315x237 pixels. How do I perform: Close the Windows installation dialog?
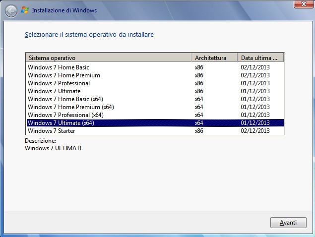[304, 4]
